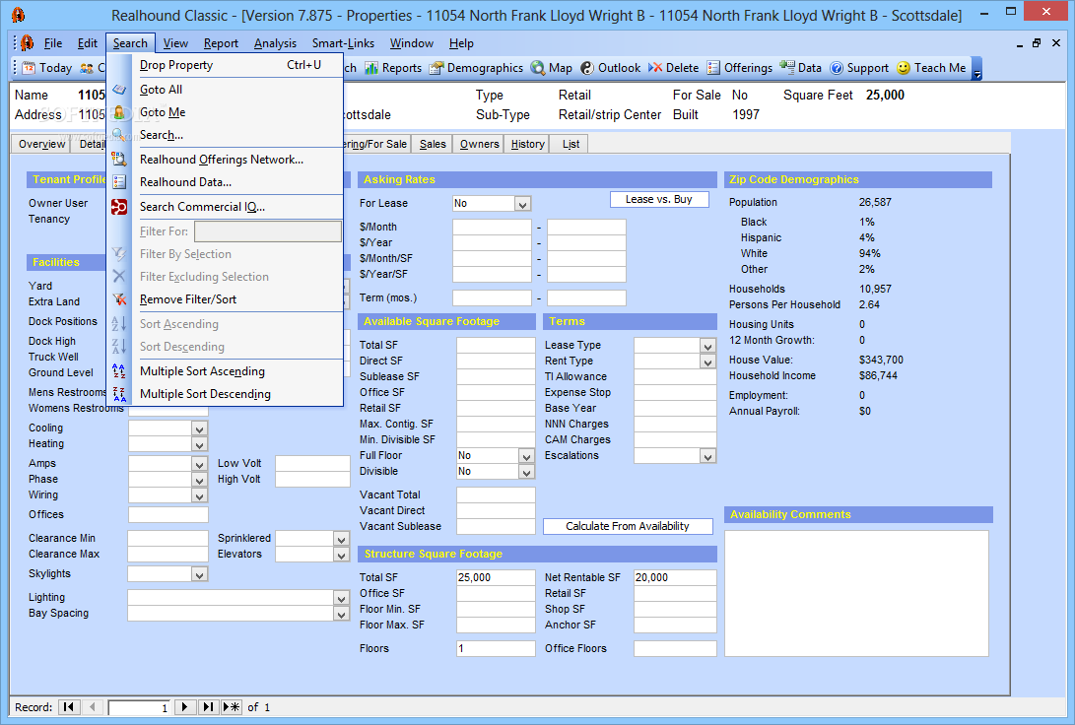Image resolution: width=1075 pixels, height=725 pixels.
Task: Go to the next record
Action: 184,707
